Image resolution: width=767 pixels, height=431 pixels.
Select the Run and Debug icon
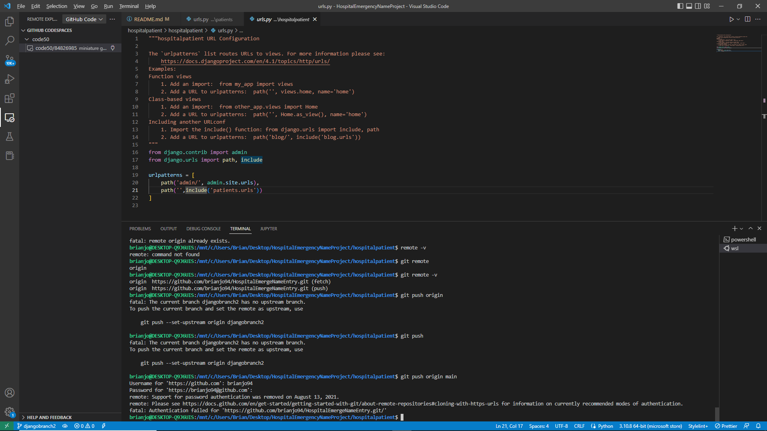tap(10, 79)
